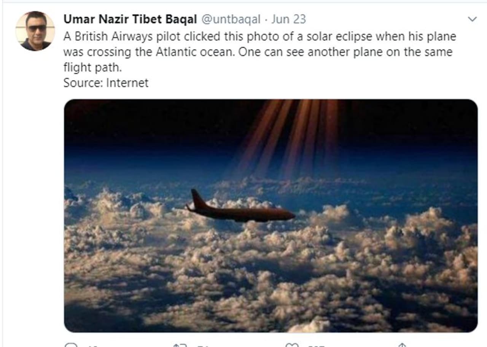Open Umar Nazir's profile picture avatar
Screen dimensions: 487x347
click(x=35, y=31)
